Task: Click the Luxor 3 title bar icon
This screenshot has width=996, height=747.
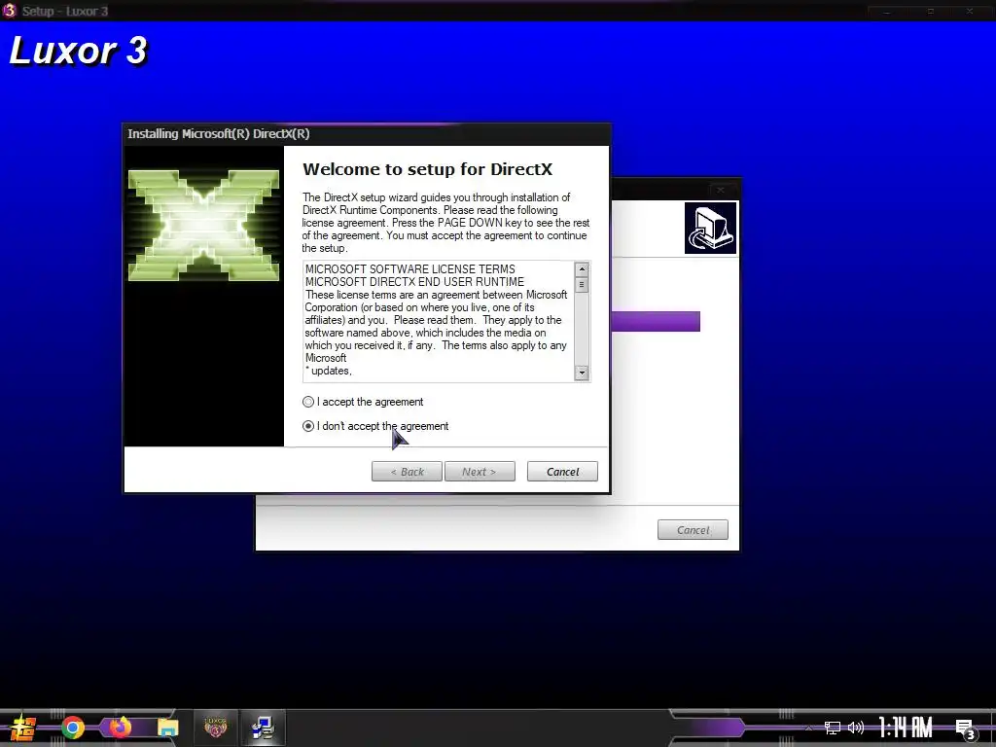Action: point(9,10)
